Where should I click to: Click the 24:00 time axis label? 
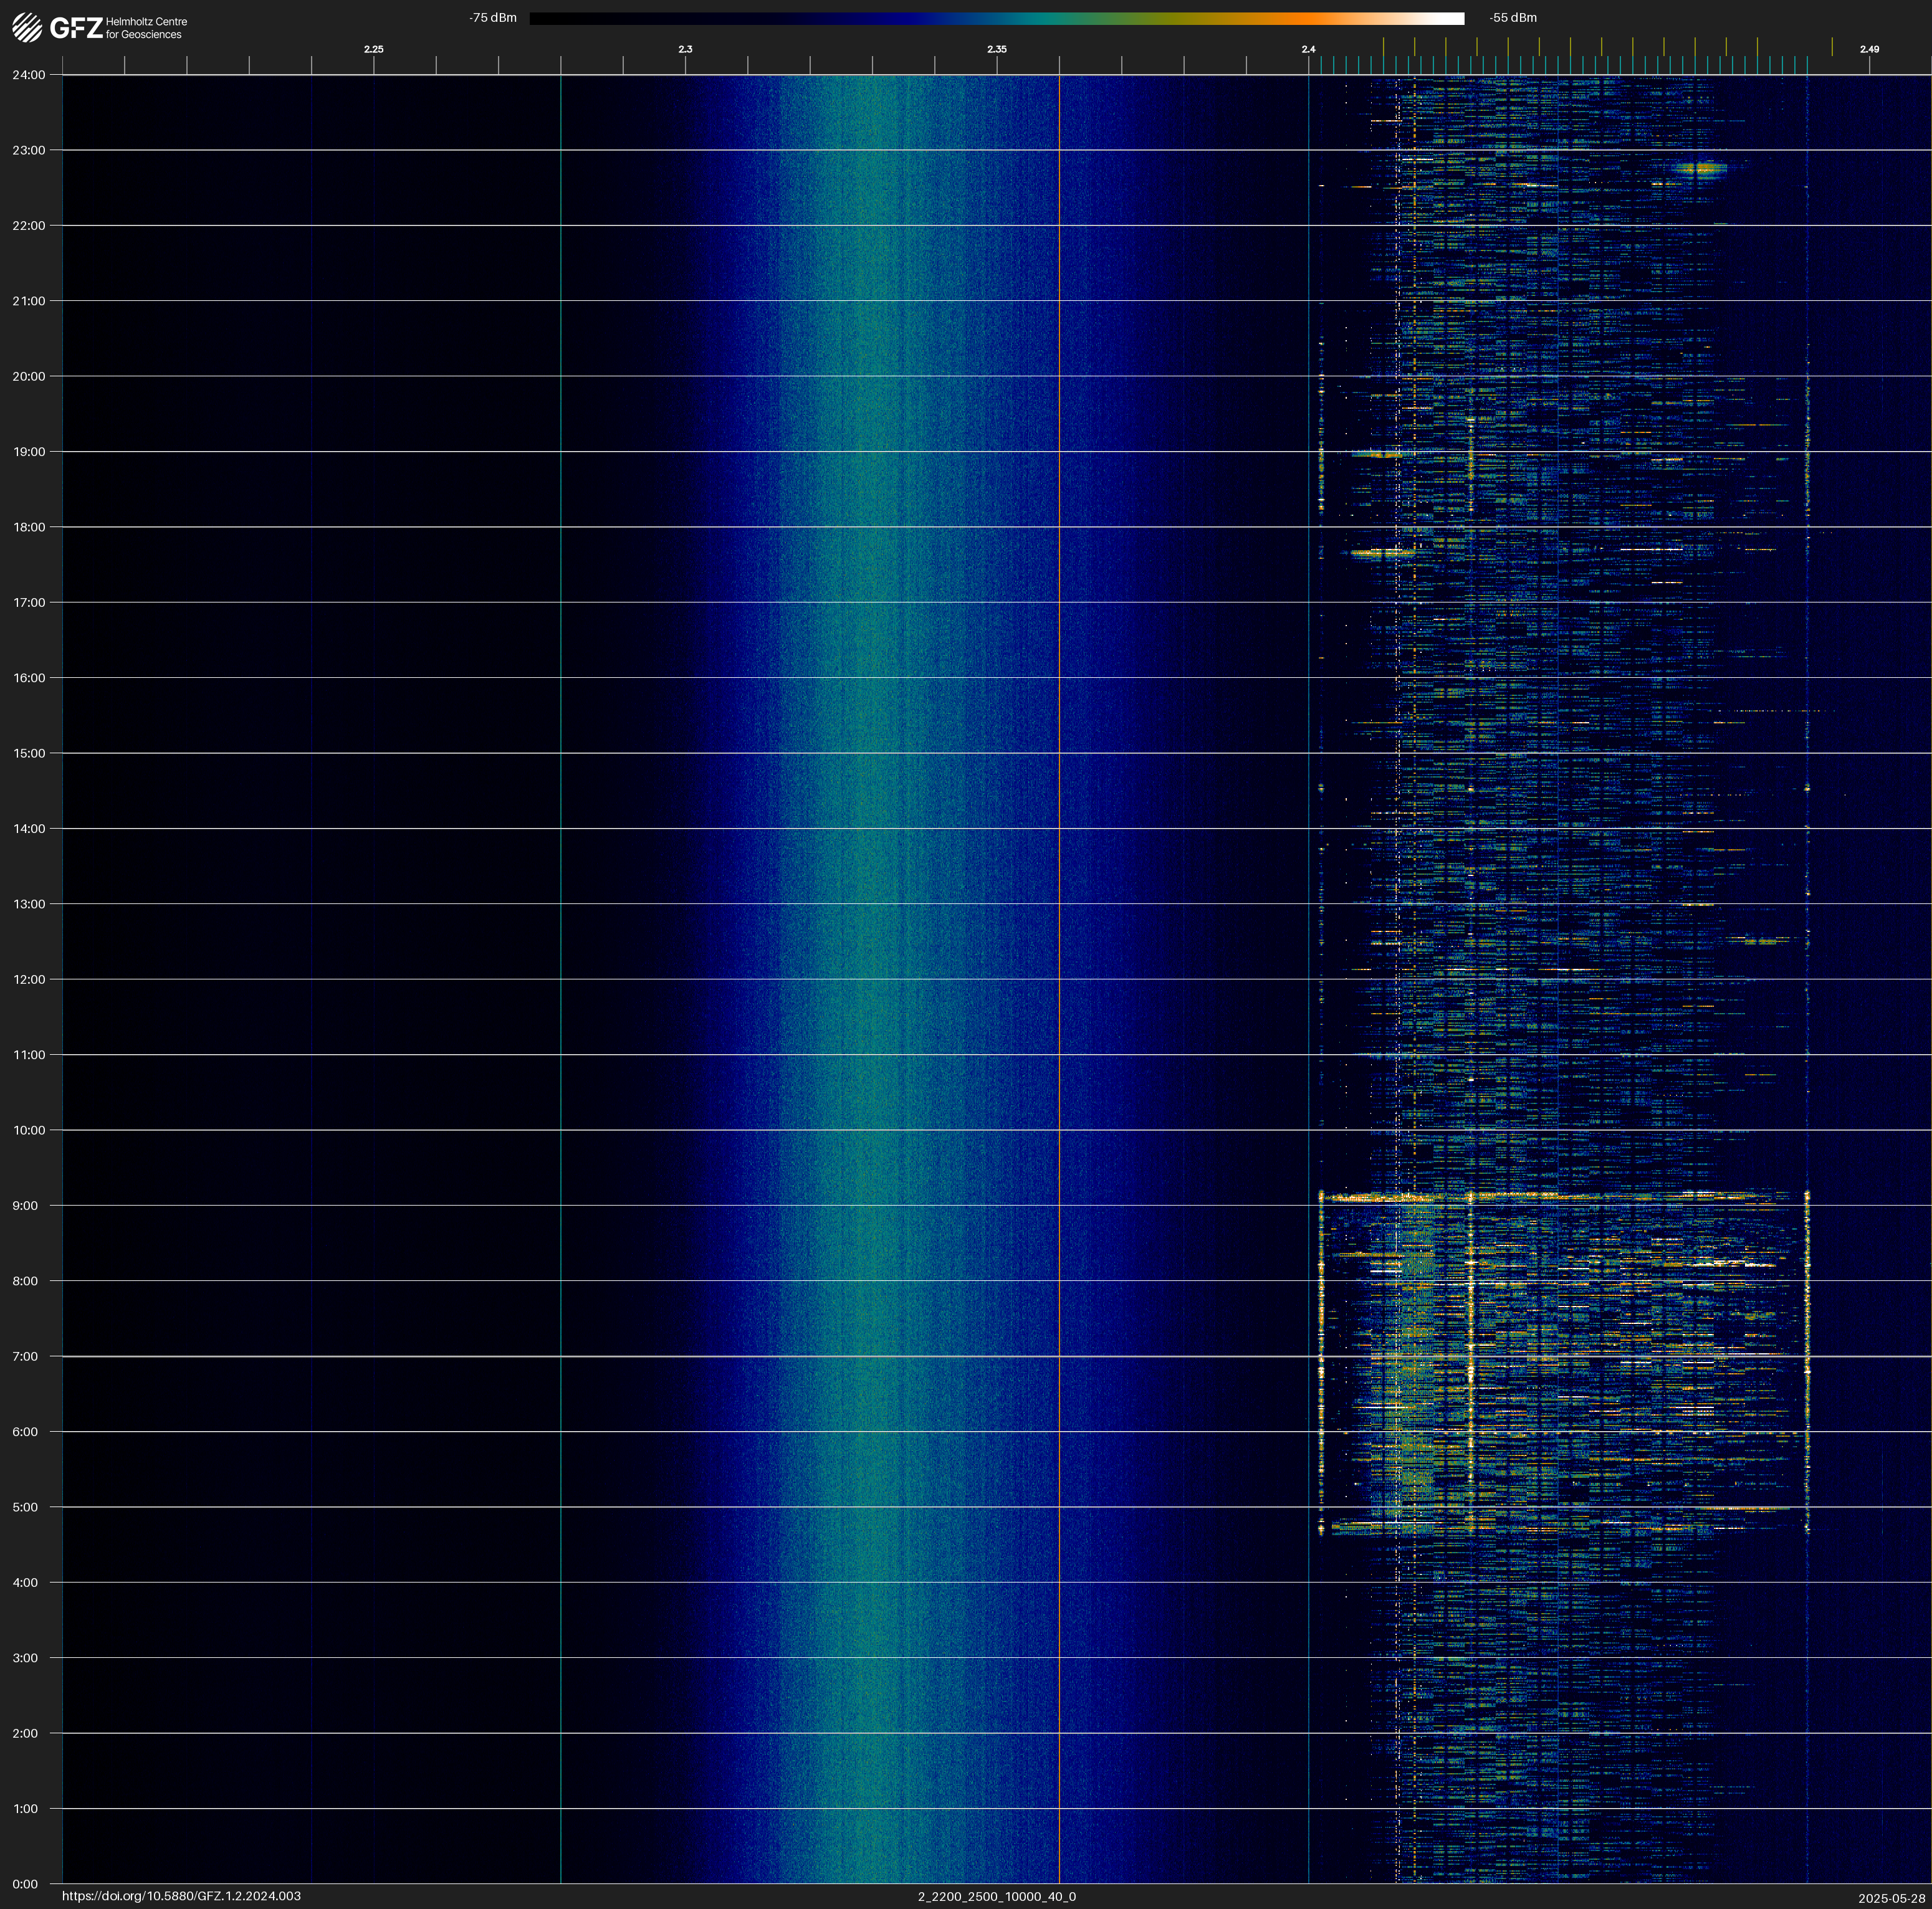[29, 75]
